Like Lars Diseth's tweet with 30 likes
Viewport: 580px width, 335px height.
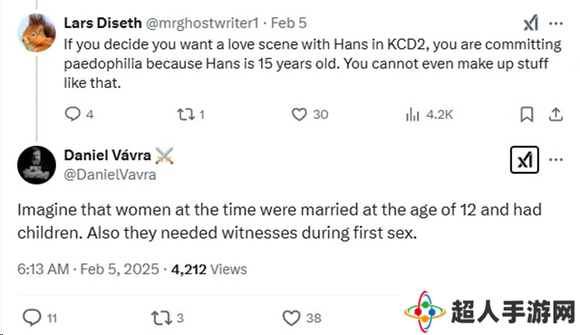pos(299,114)
